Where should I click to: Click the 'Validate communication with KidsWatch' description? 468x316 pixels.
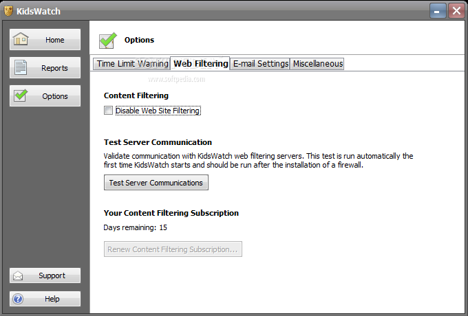pos(258,161)
